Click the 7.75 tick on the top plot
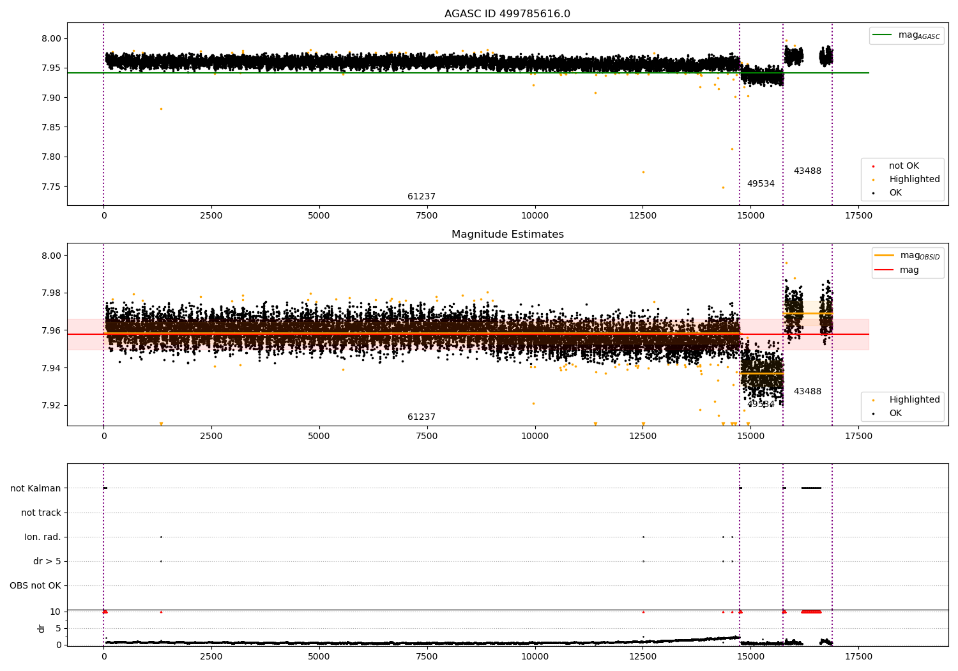The height and width of the screenshot is (671, 958). click(52, 187)
